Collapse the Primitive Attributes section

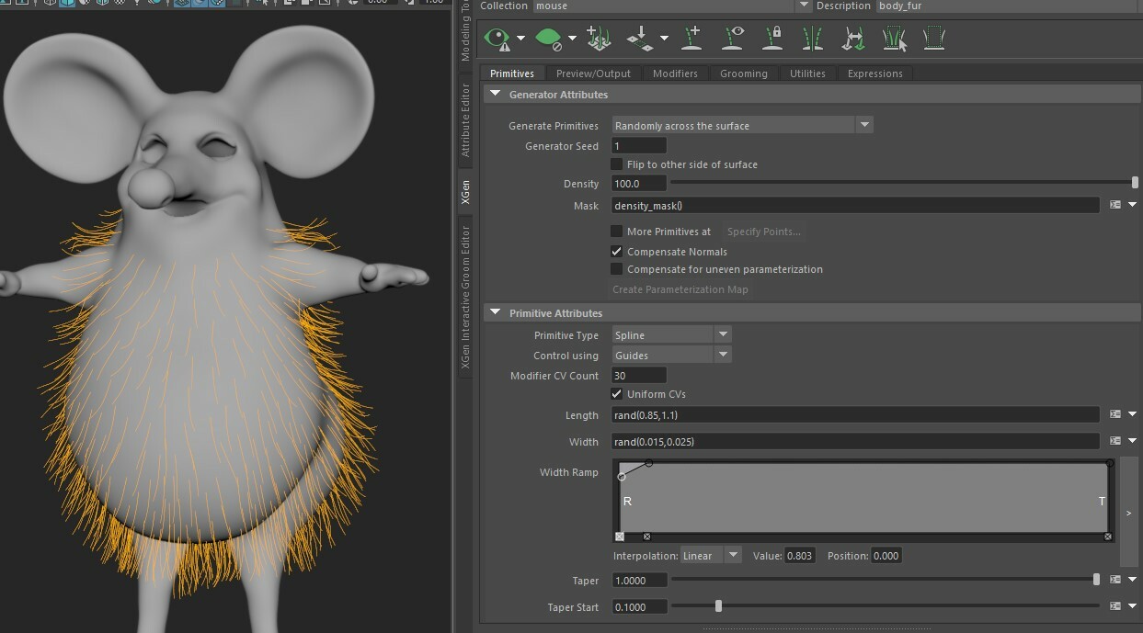495,313
